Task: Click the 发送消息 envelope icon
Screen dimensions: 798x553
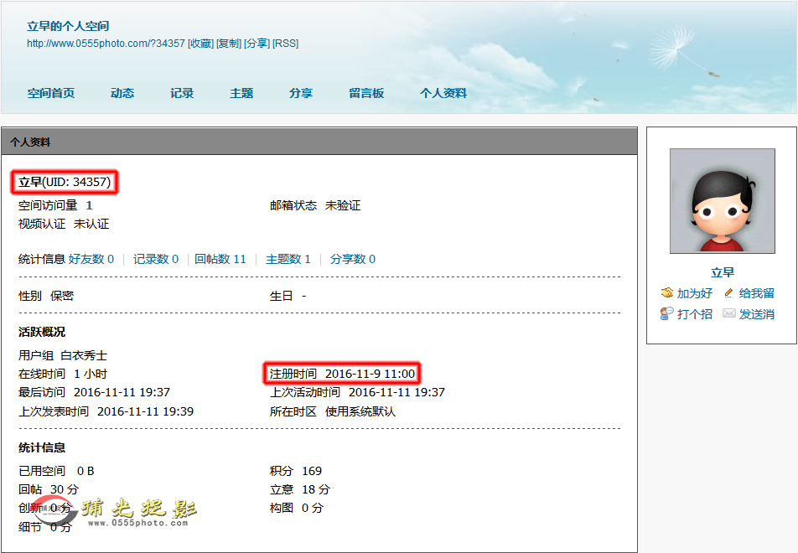Action: point(728,313)
